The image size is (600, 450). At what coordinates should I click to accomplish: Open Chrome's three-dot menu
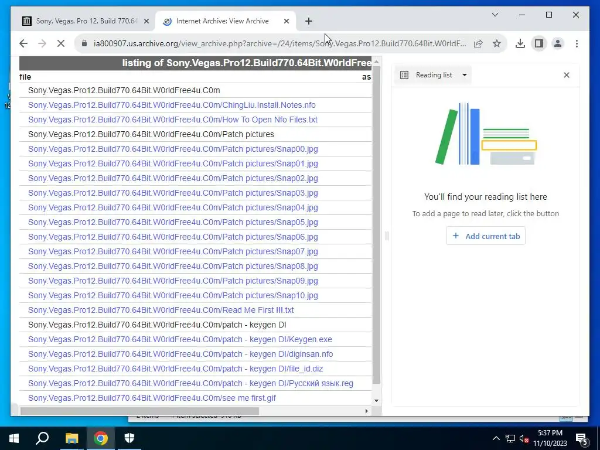point(577,43)
